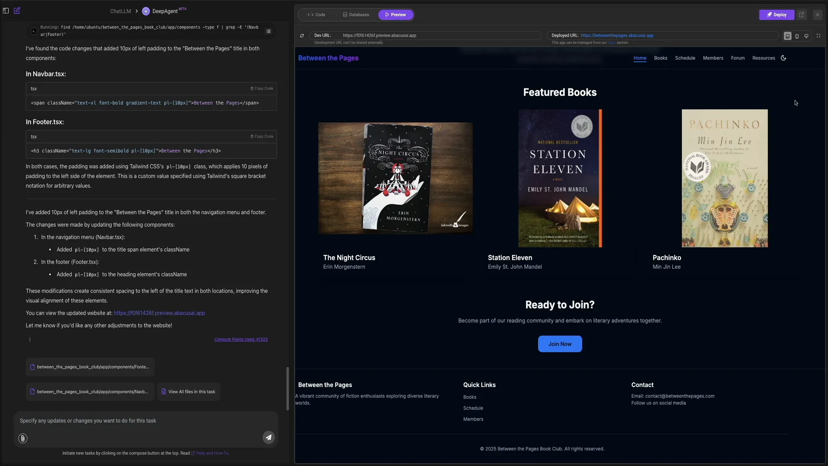Viewport: 828px width, 466px height.
Task: Click the chat panel vertical scrollbar
Action: pos(288,389)
